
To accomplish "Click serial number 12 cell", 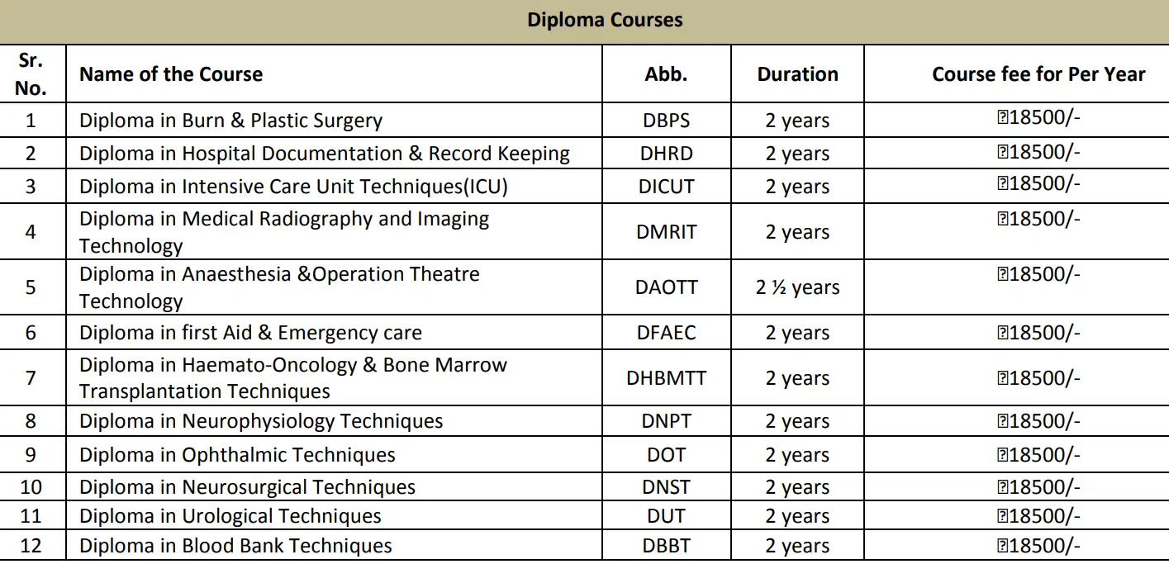I will [31, 546].
